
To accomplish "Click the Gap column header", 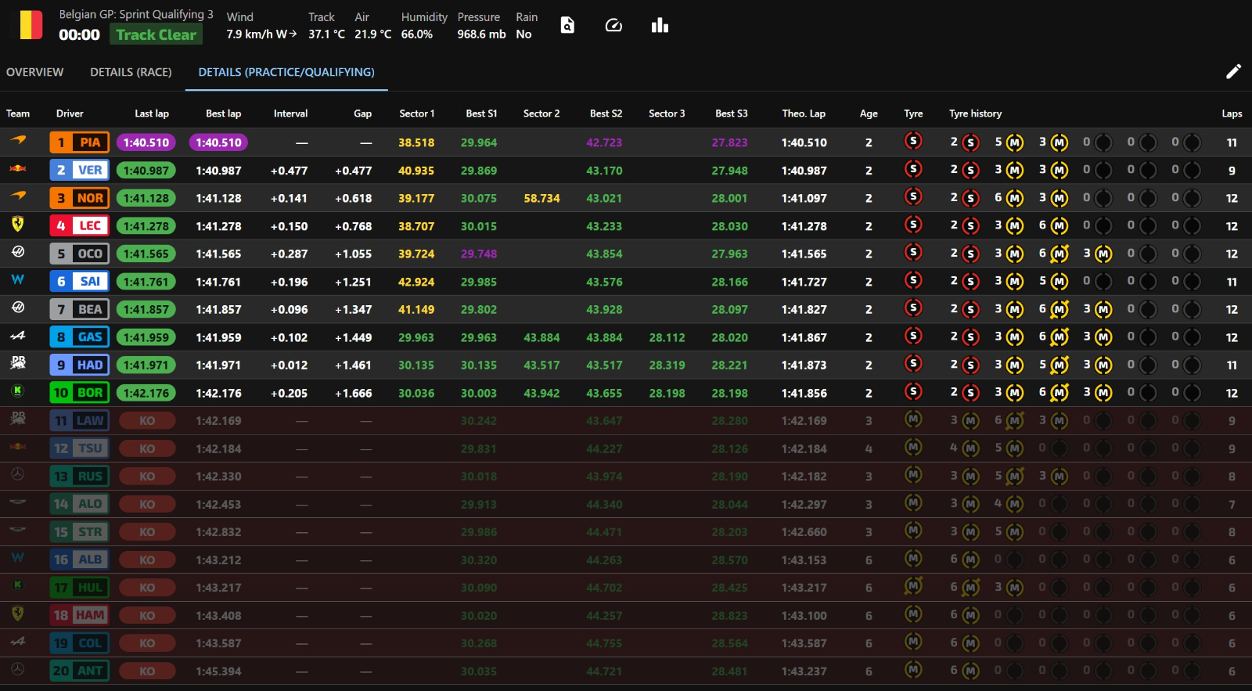I will point(362,113).
